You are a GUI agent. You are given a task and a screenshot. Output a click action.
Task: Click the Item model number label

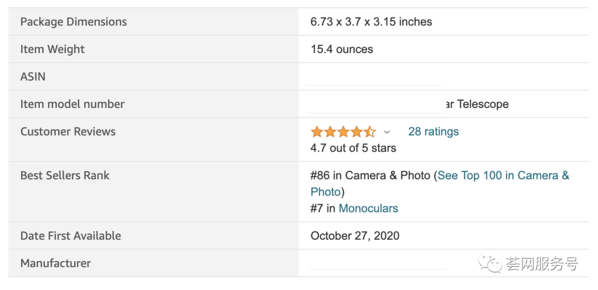click(73, 104)
